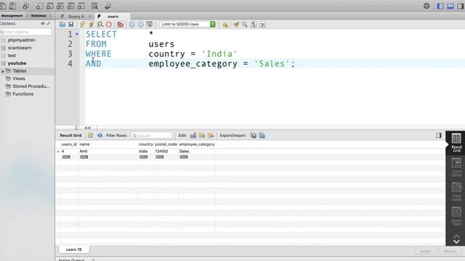
Task: Stop query execution red icon
Action: (x=109, y=25)
